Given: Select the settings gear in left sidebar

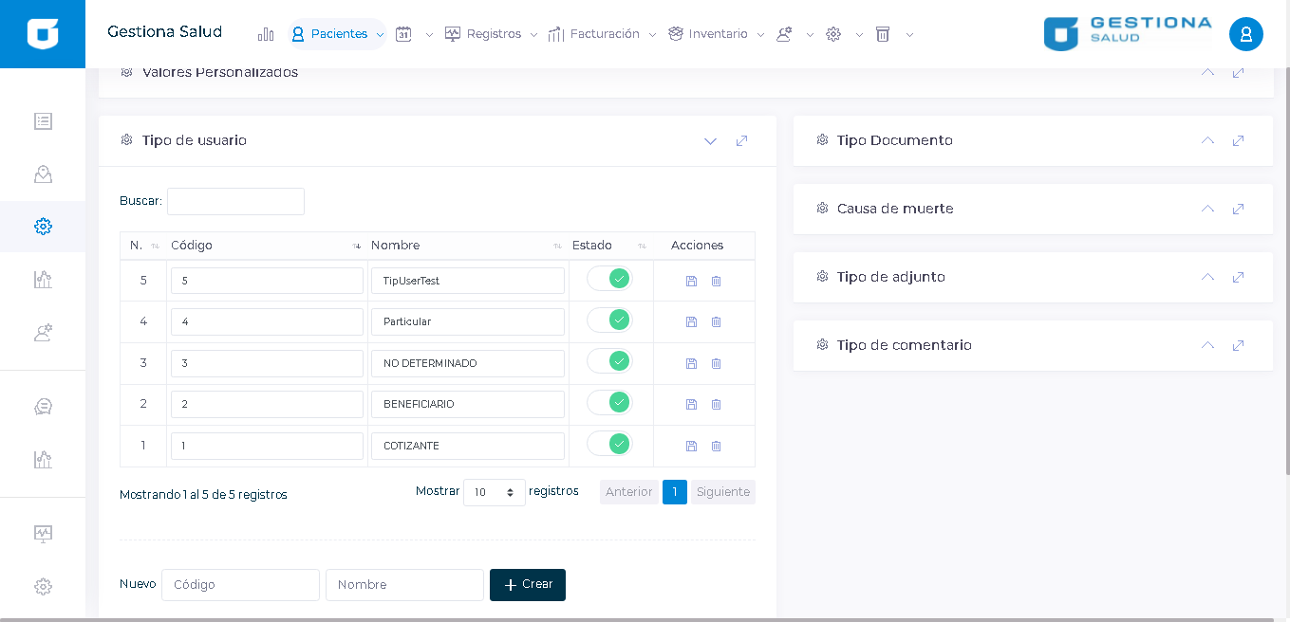Looking at the screenshot, I should point(43,227).
